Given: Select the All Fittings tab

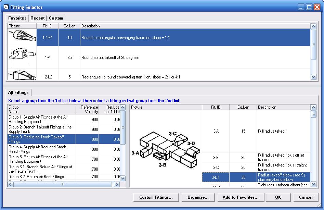Looking at the screenshot, I should point(18,92).
